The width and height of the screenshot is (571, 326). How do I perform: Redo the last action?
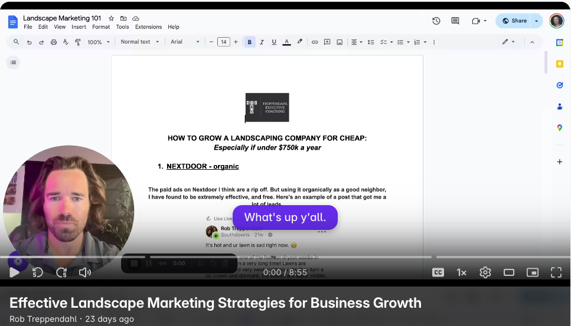point(41,42)
